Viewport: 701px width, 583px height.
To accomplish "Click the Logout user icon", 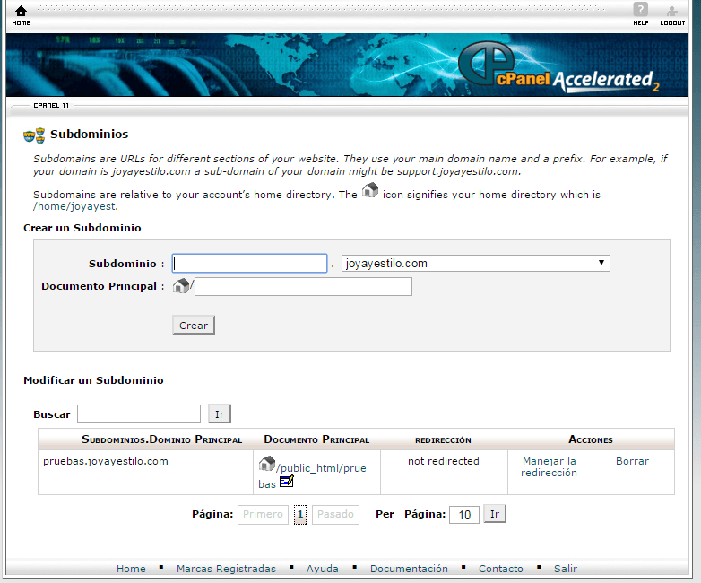I will pos(672,11).
